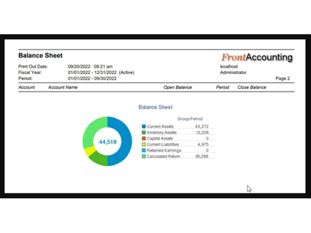Click the blue 'Balance Sheet' chart title
The width and height of the screenshot is (311, 233).
click(155, 107)
